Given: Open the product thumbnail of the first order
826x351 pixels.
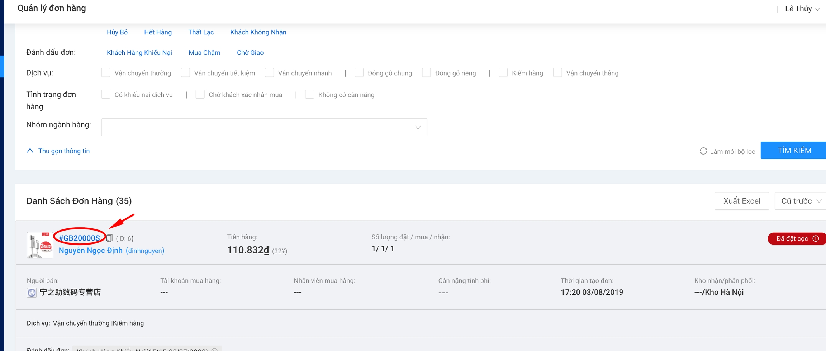Looking at the screenshot, I should coord(40,245).
